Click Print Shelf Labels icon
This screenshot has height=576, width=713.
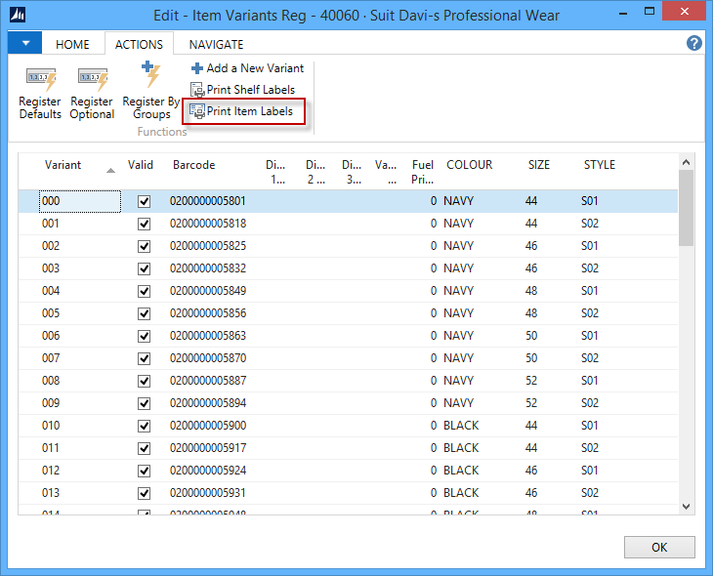click(197, 90)
